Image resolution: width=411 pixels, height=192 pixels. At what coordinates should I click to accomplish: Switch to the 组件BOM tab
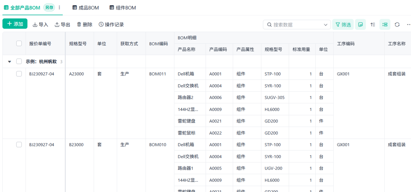coord(123,8)
